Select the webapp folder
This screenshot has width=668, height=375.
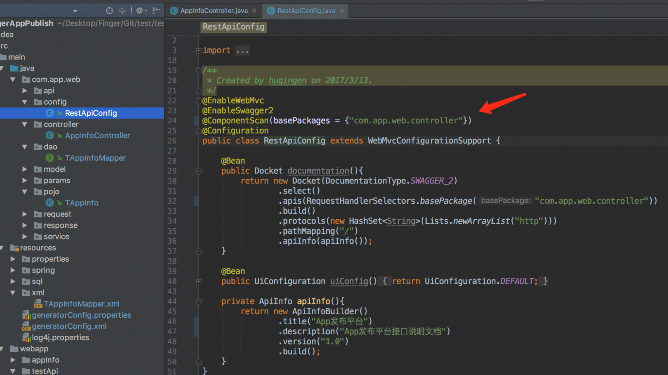[x=34, y=349]
